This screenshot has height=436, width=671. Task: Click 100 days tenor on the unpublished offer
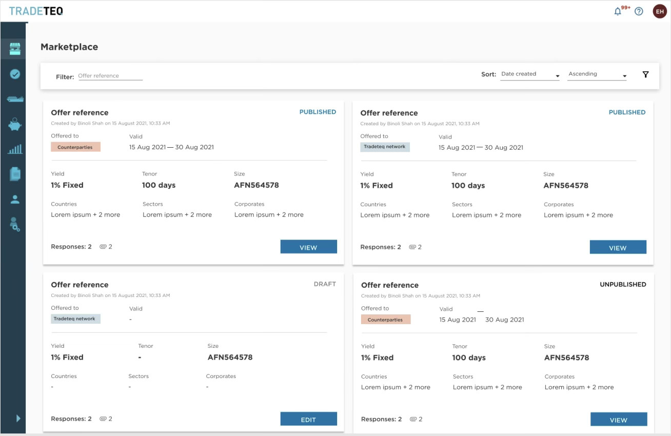click(x=469, y=358)
